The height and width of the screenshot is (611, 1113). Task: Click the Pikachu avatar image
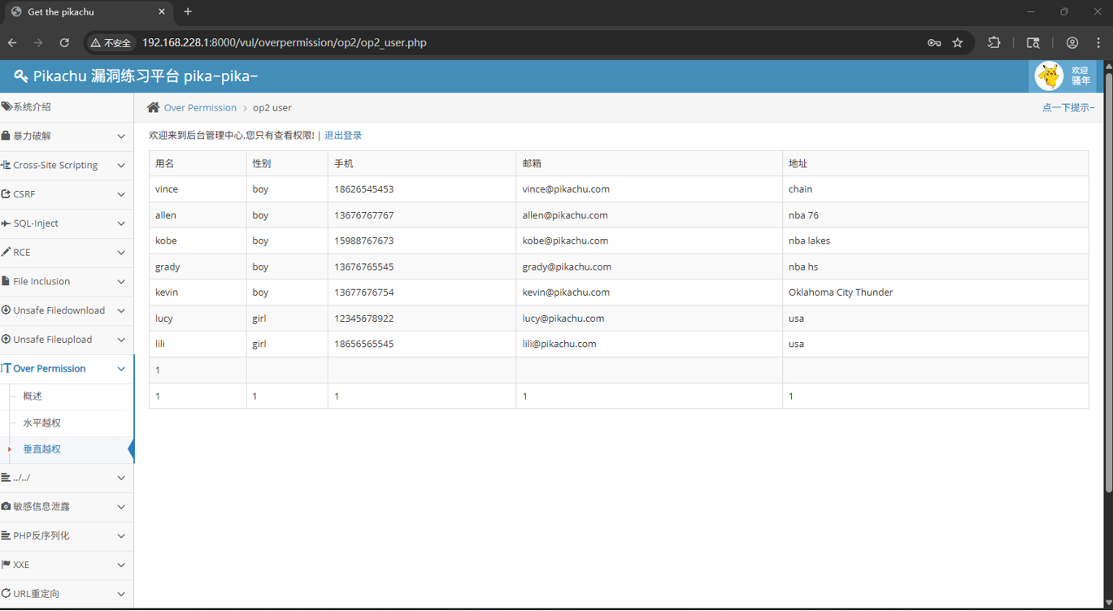(1049, 76)
